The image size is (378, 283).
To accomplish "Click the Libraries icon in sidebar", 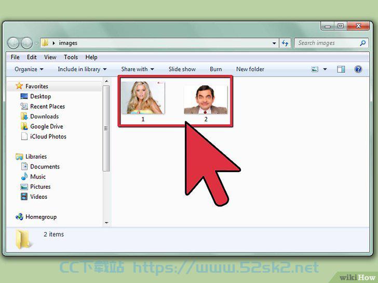I will [x=19, y=157].
